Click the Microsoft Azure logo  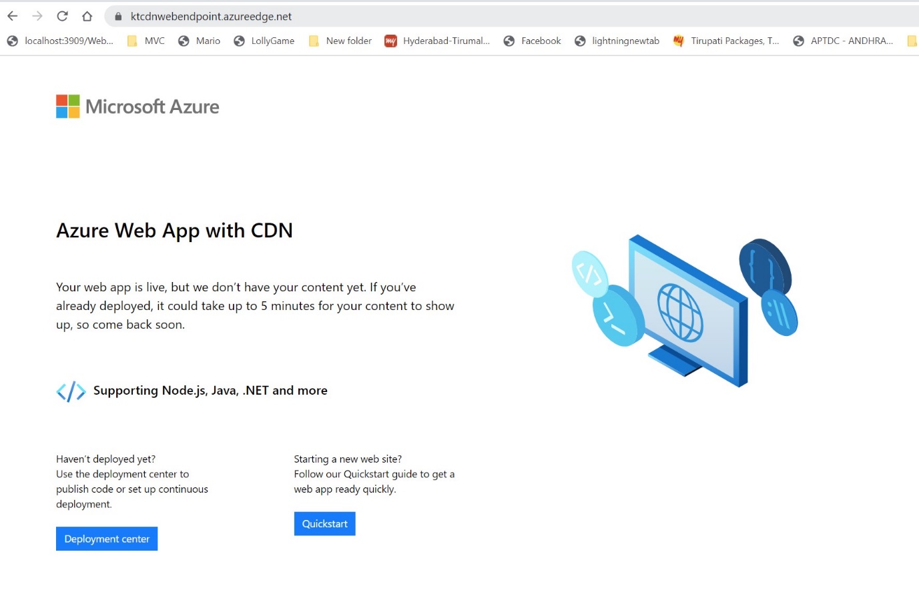coord(137,107)
